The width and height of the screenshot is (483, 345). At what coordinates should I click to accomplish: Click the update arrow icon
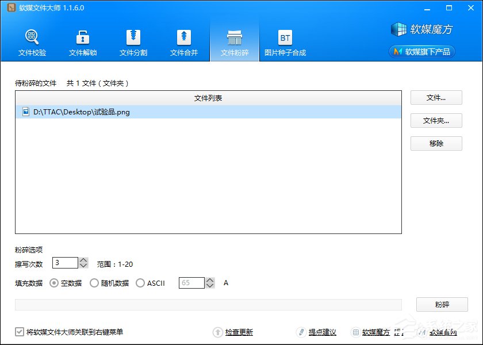pos(218,332)
